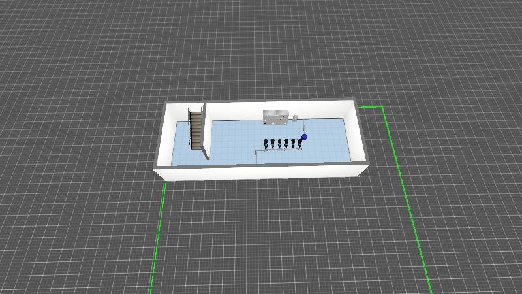
Task: Click empty dark grid area above the building
Action: (x=261, y=52)
